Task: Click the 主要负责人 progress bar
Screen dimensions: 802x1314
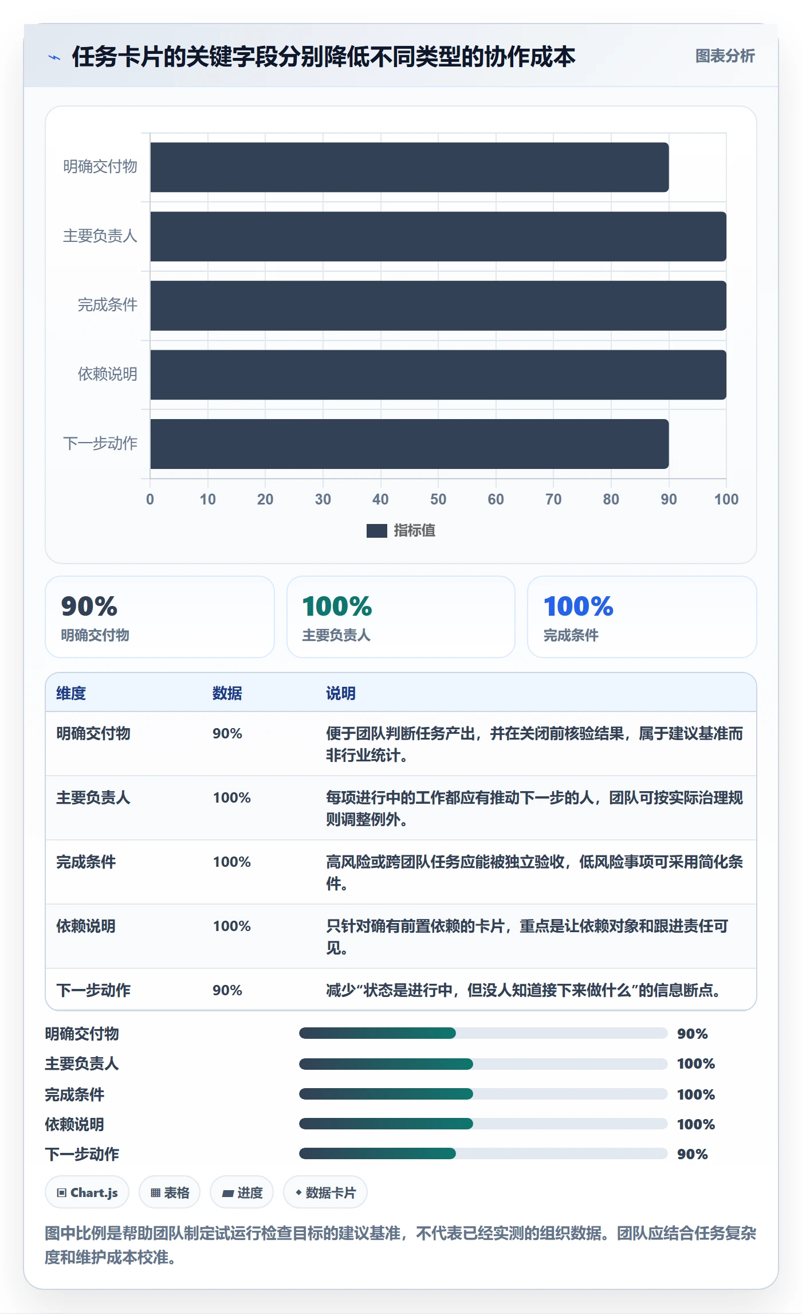Action: click(x=483, y=1064)
